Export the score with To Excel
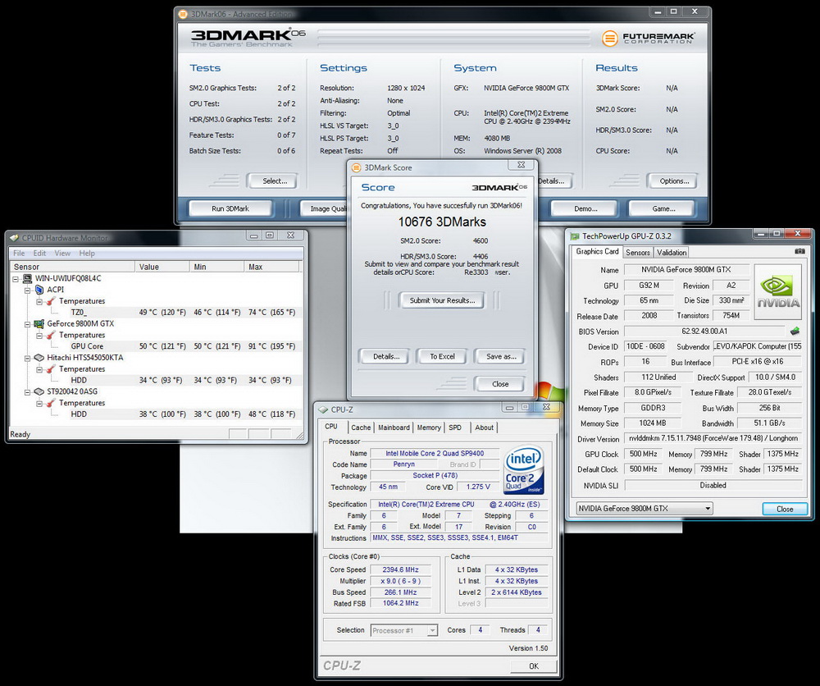Viewport: 820px width, 686px height. pyautogui.click(x=443, y=356)
